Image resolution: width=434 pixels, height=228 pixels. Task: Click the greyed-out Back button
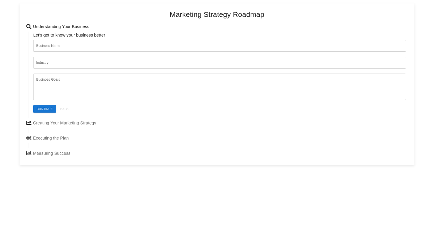tap(64, 109)
